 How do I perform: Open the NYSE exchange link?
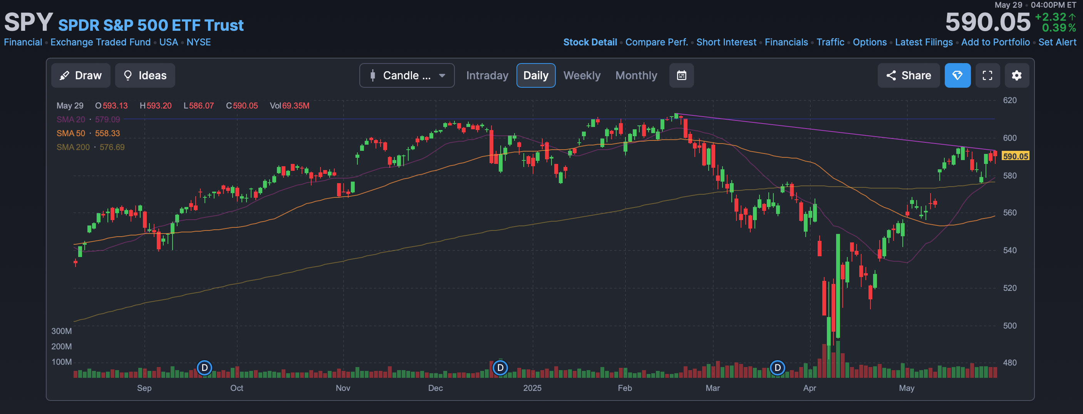198,42
